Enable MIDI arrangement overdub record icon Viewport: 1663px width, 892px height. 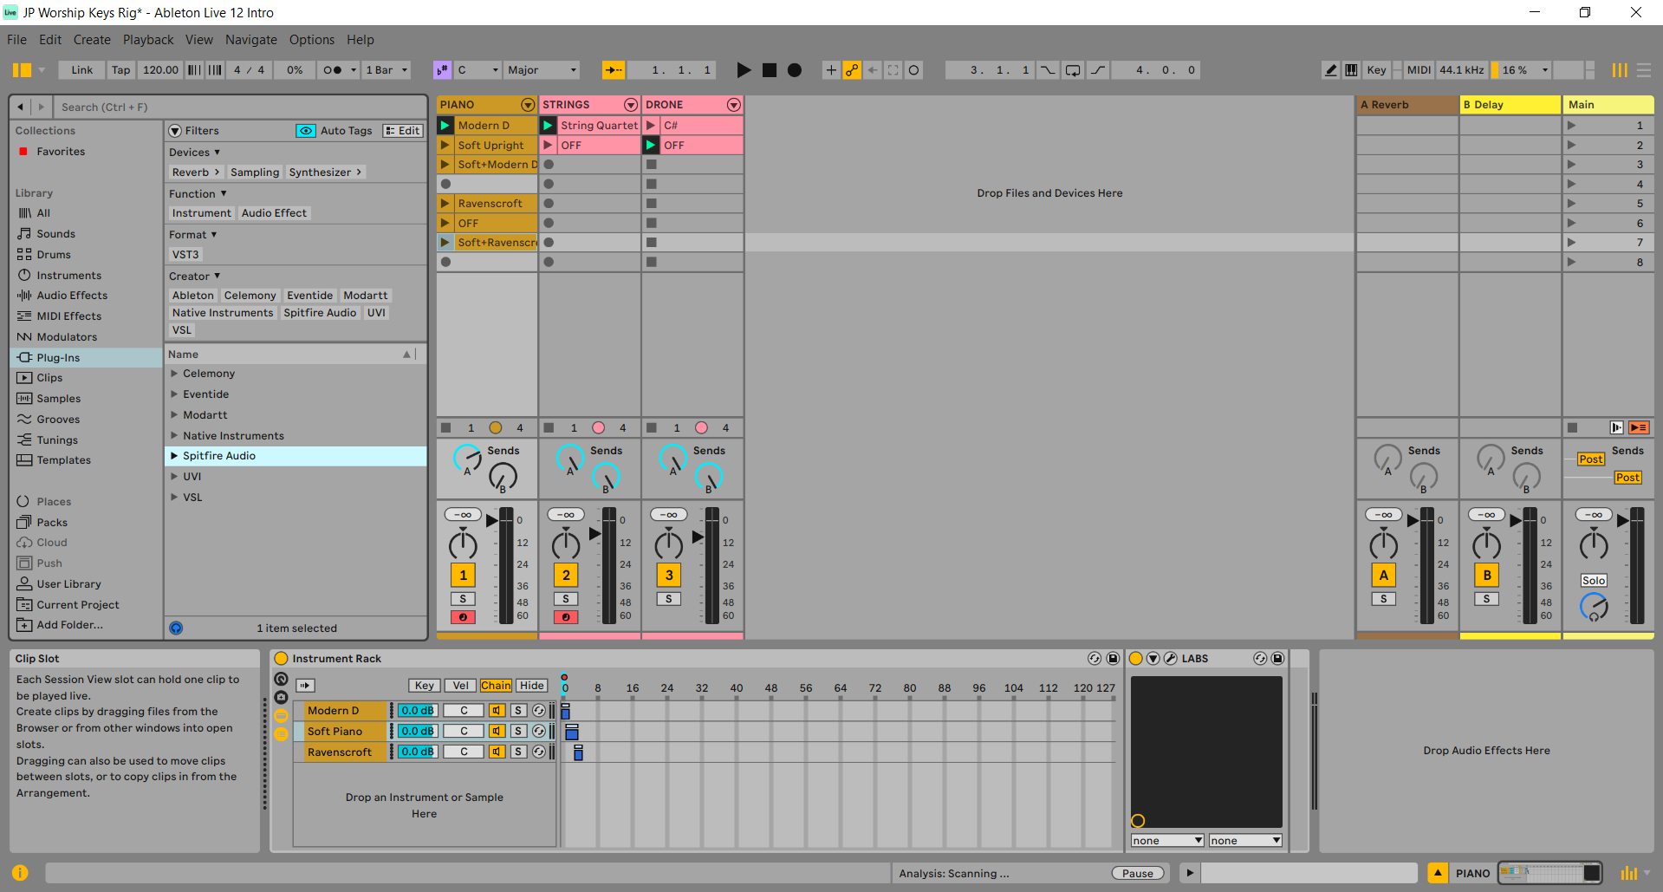click(x=913, y=70)
